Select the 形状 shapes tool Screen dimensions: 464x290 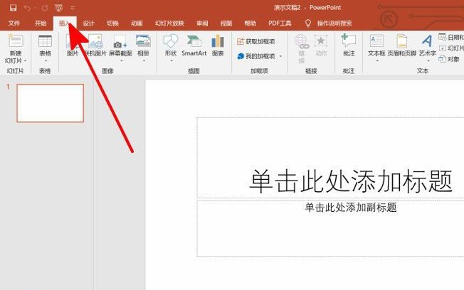(171, 46)
